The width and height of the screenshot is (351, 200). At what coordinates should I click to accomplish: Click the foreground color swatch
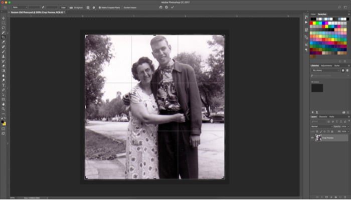click(3, 122)
